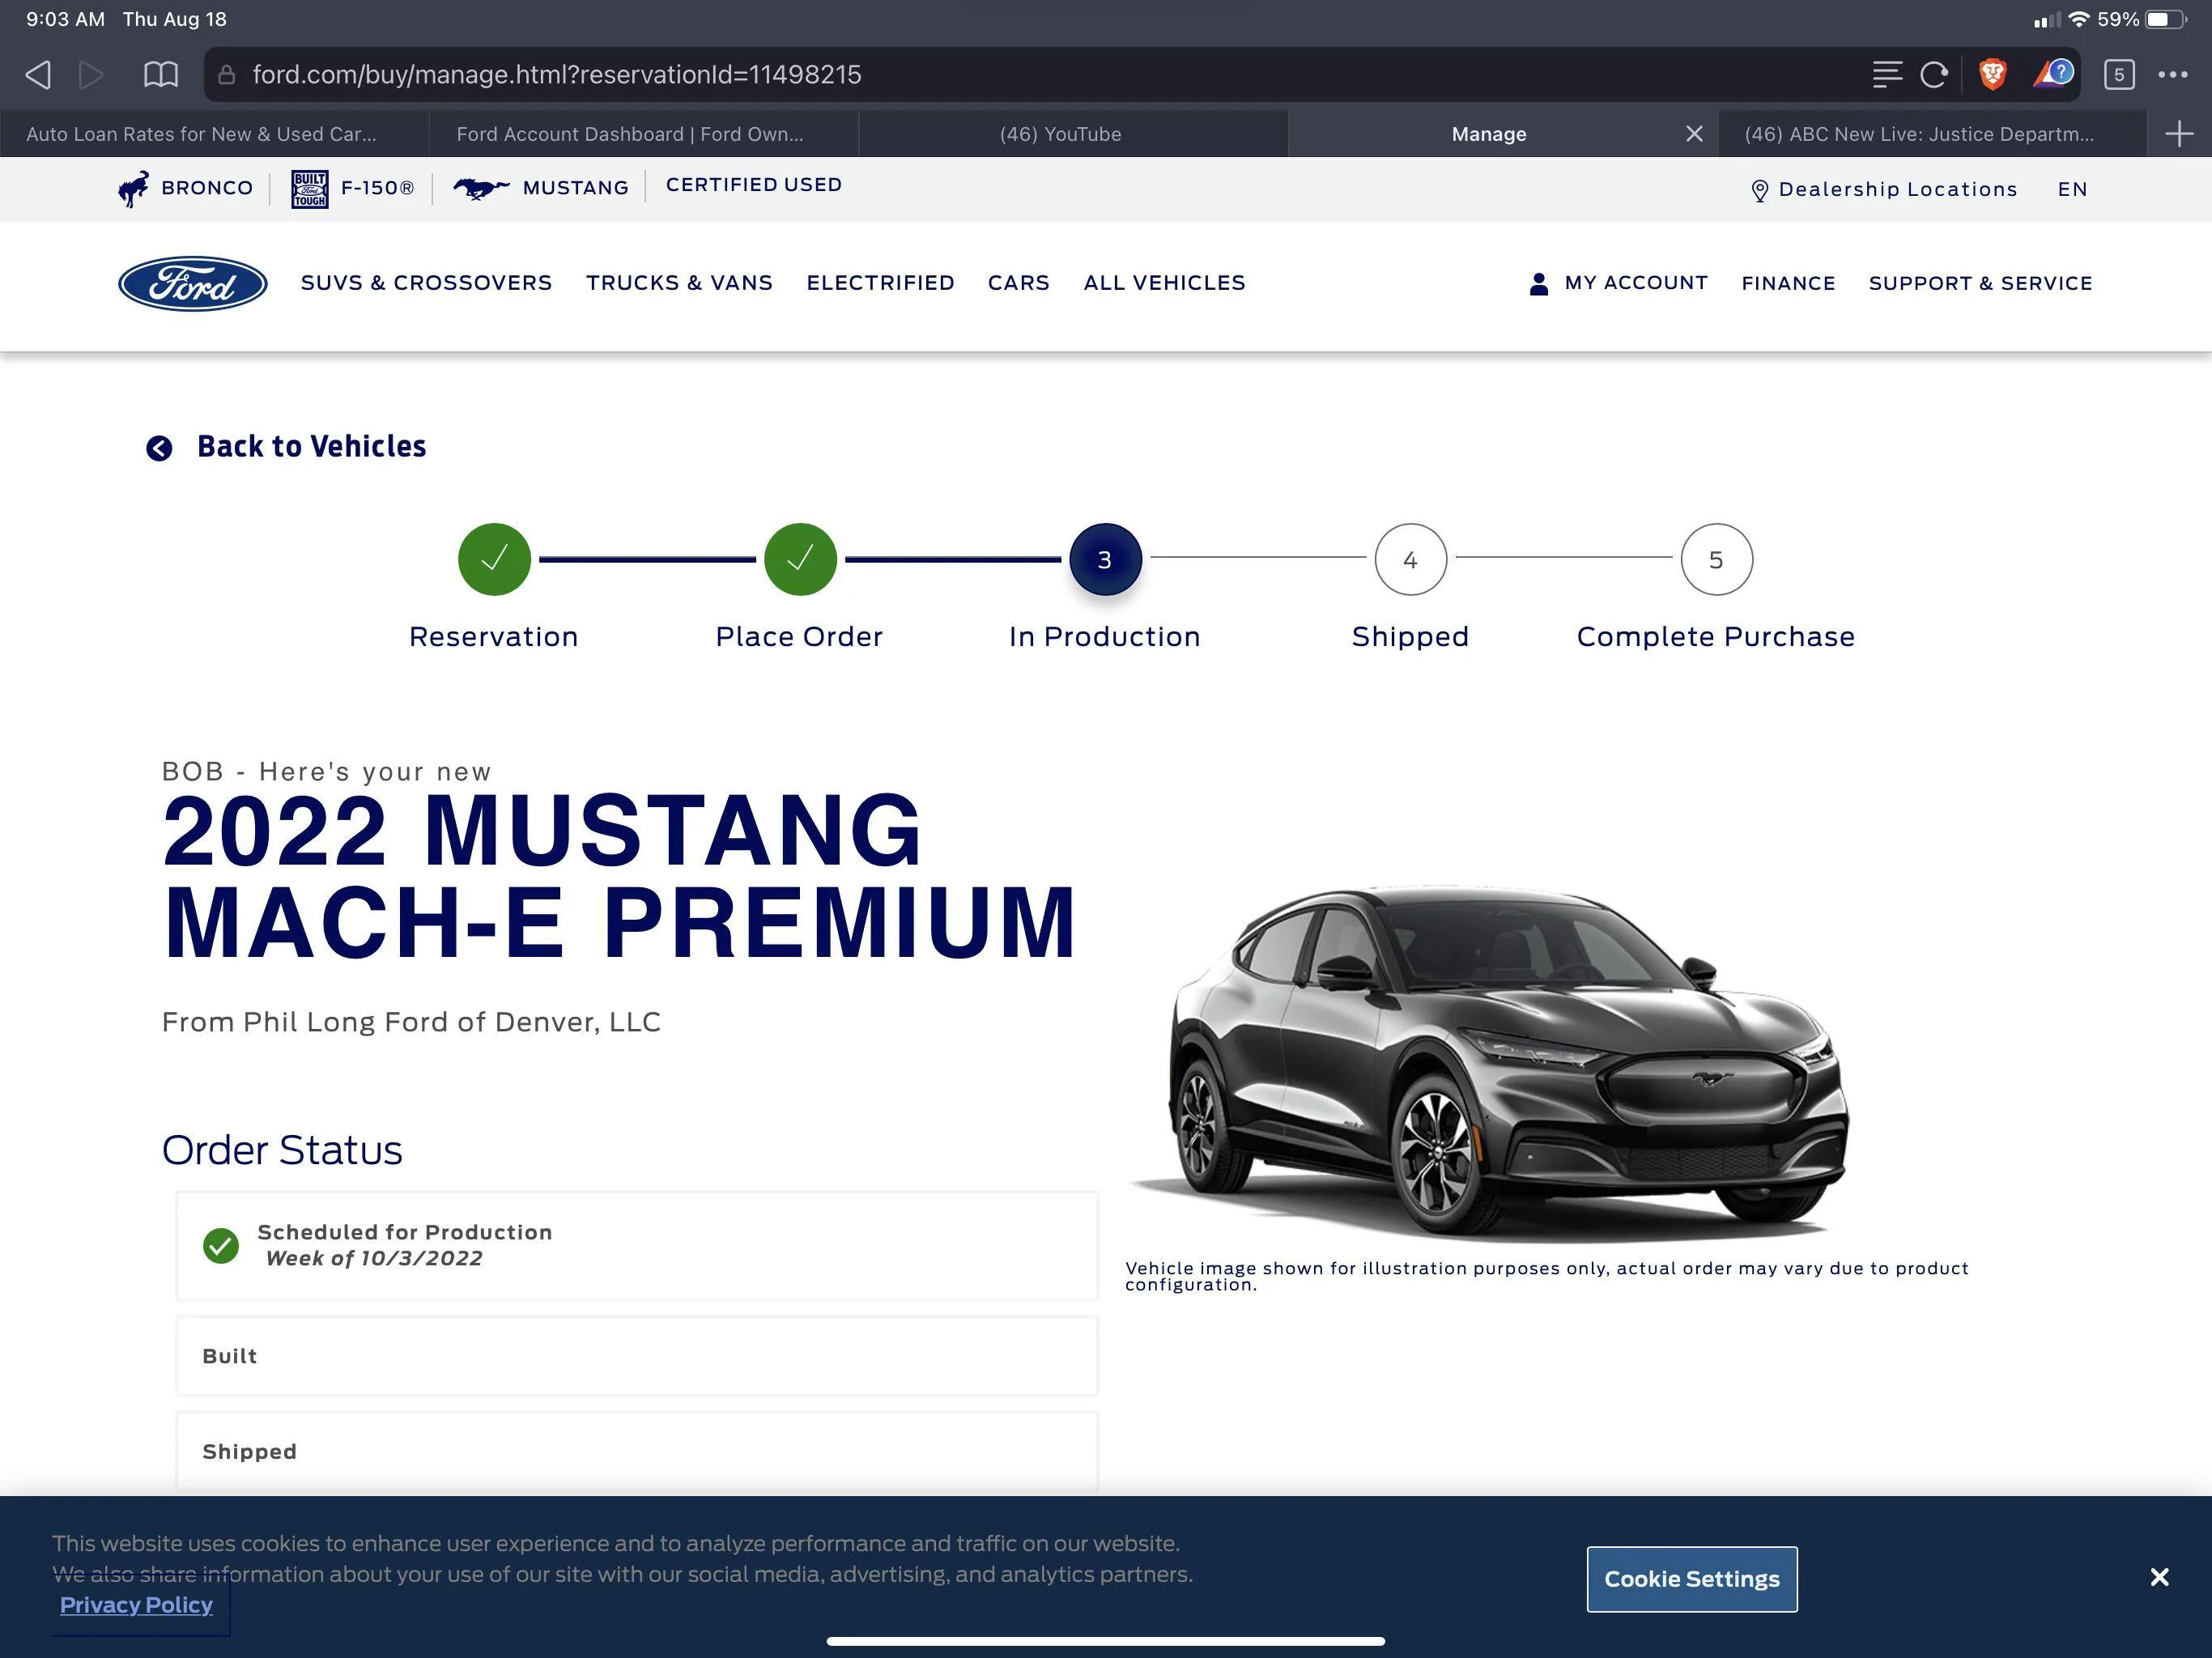
Task: Switch to Ford Account Dashboard tab
Action: 644,134
